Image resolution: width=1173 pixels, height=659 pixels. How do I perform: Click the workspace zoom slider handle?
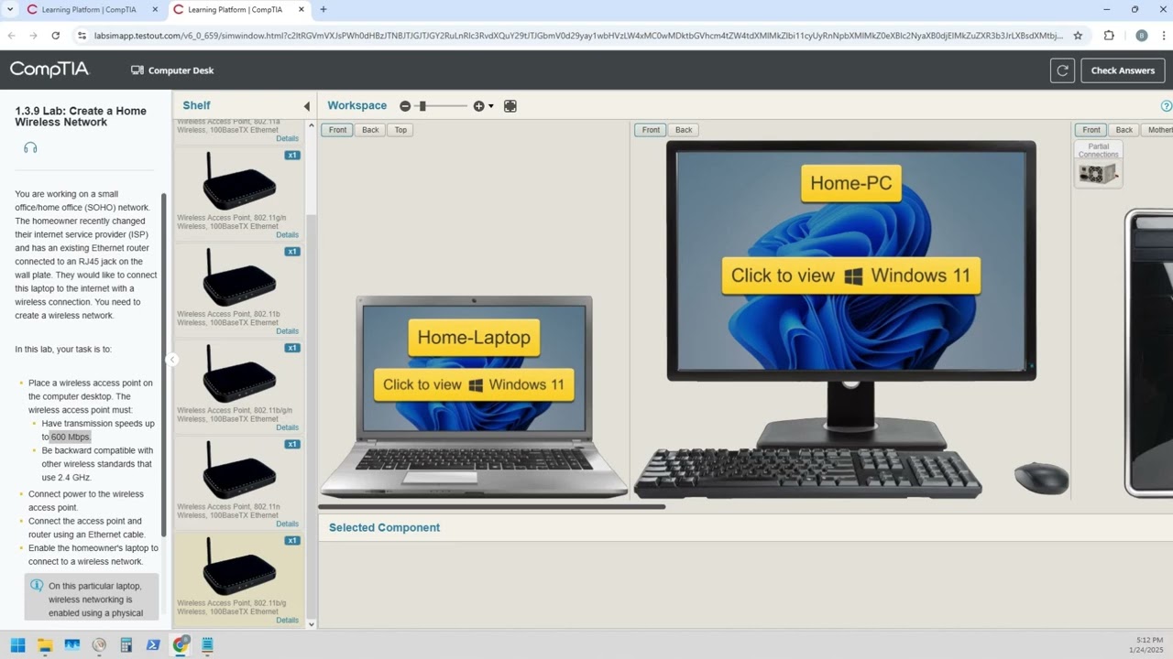[422, 106]
